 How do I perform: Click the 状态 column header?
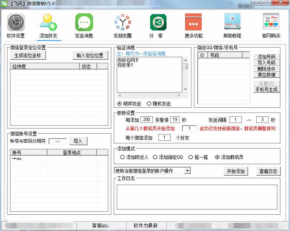click(x=88, y=66)
